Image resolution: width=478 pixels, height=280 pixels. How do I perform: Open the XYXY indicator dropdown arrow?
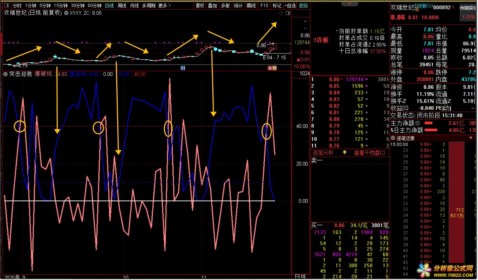tap(66, 13)
